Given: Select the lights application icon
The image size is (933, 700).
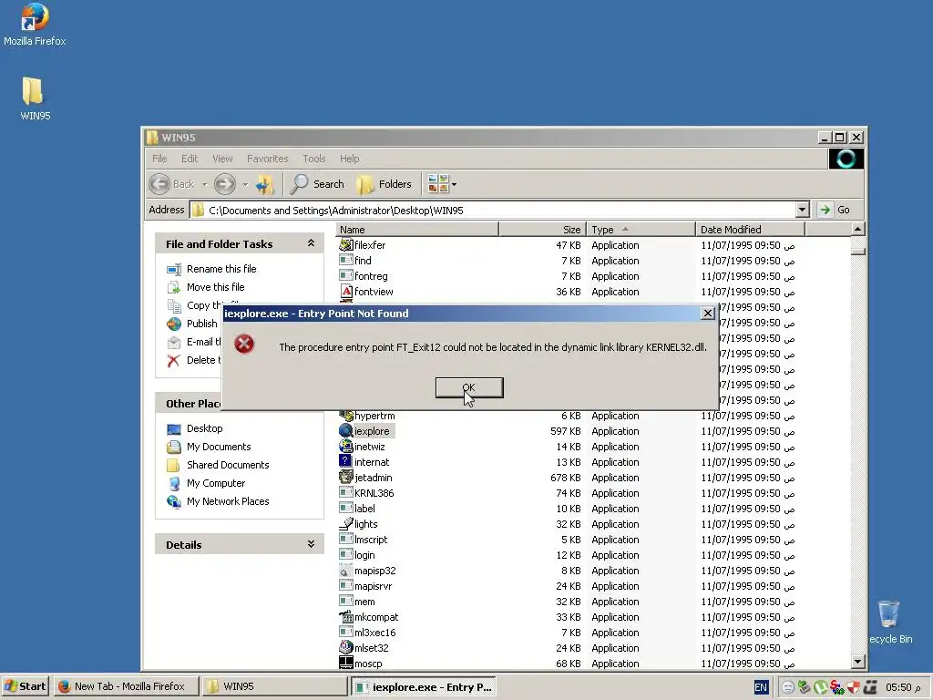Looking at the screenshot, I should coord(345,523).
